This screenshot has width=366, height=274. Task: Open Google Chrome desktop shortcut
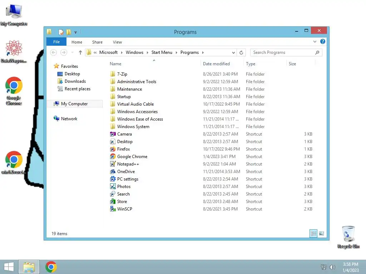tap(14, 91)
